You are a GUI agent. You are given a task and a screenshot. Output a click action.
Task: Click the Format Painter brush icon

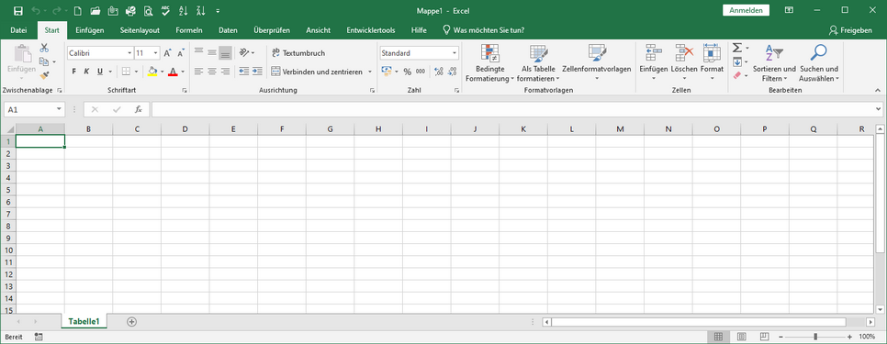[x=44, y=75]
